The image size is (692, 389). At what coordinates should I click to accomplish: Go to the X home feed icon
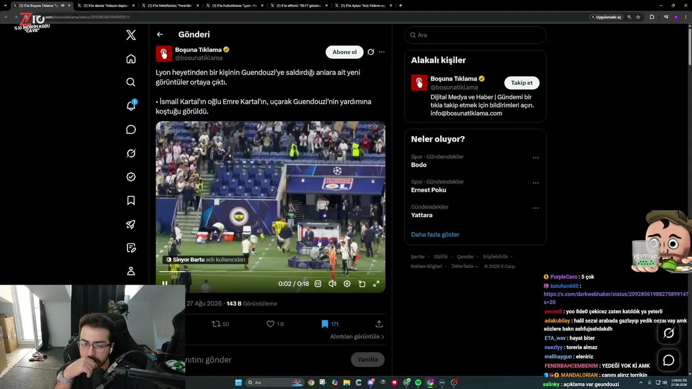[x=131, y=59]
